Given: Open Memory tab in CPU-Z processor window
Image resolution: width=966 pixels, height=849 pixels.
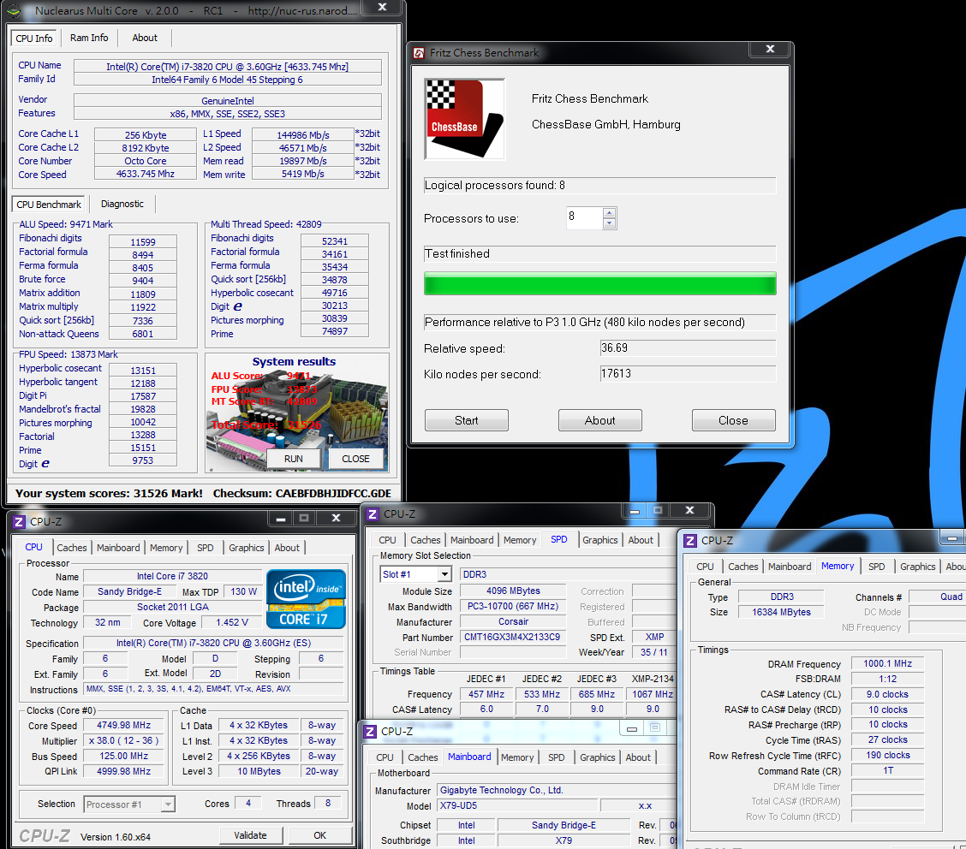Looking at the screenshot, I should click(x=166, y=548).
